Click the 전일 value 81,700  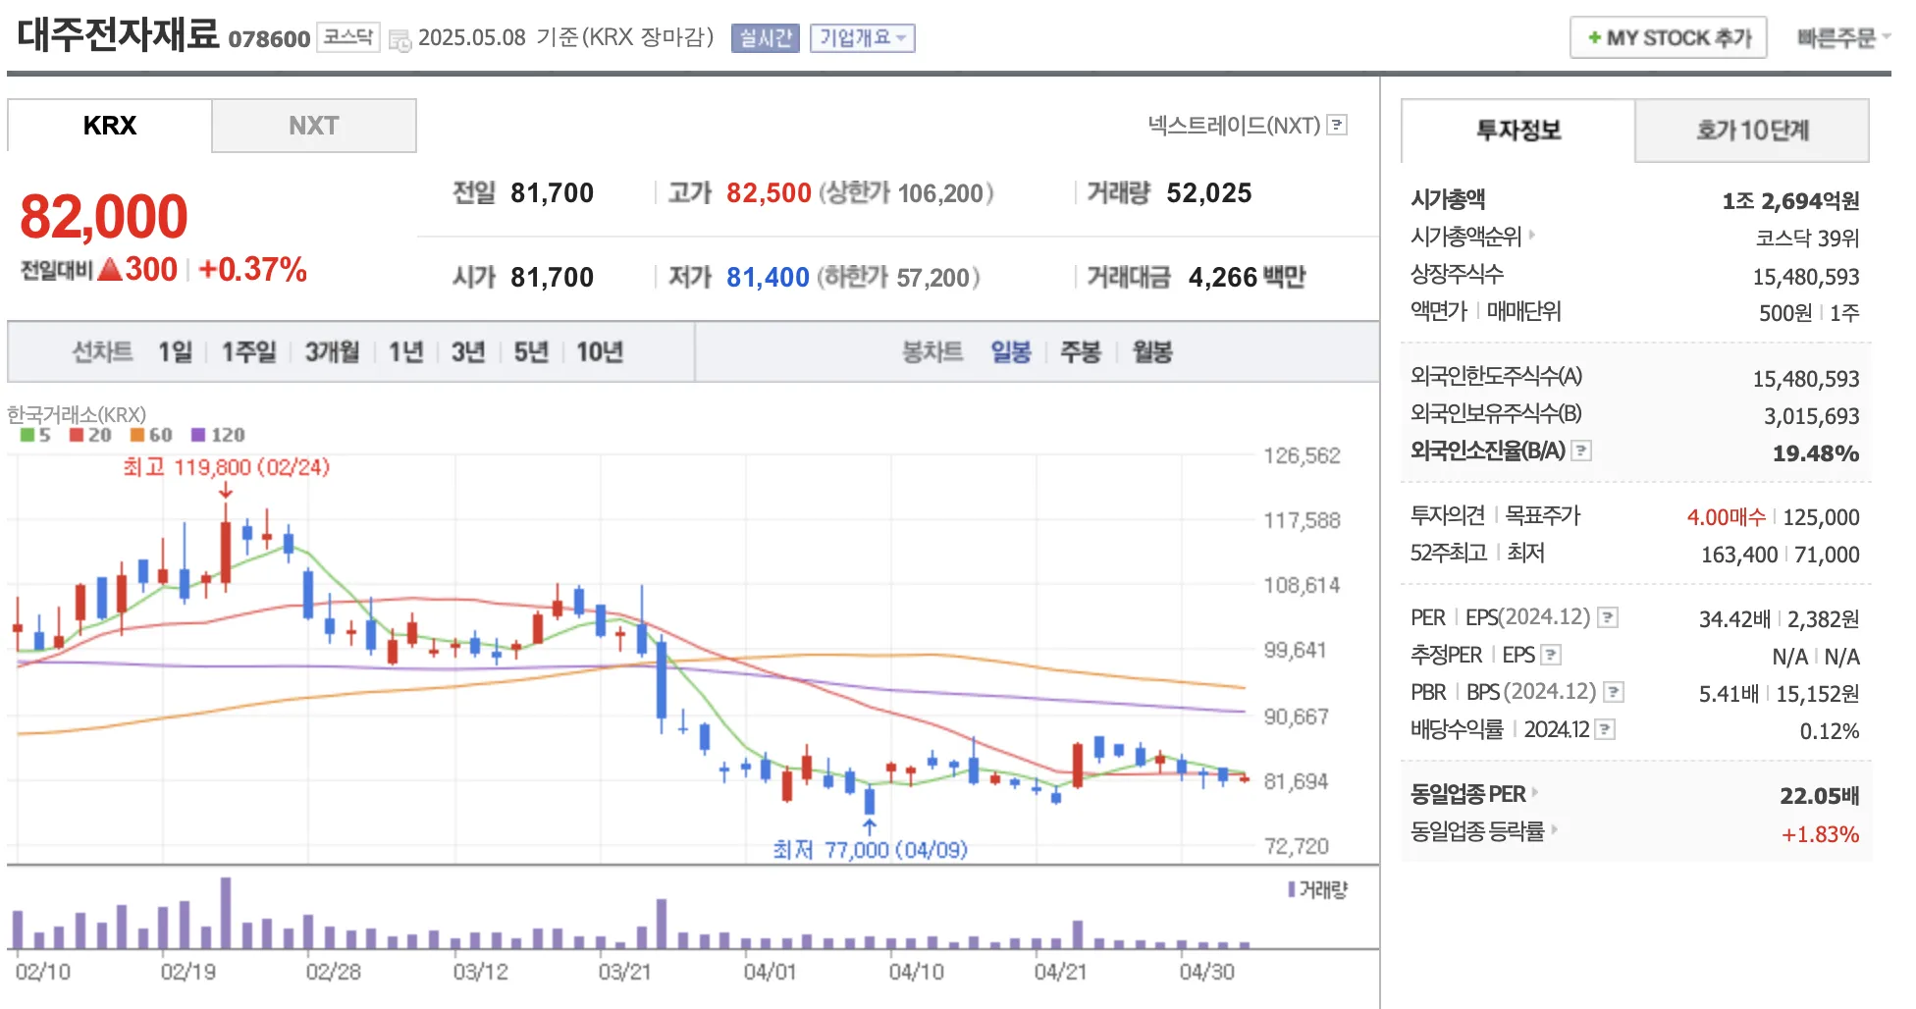552,192
